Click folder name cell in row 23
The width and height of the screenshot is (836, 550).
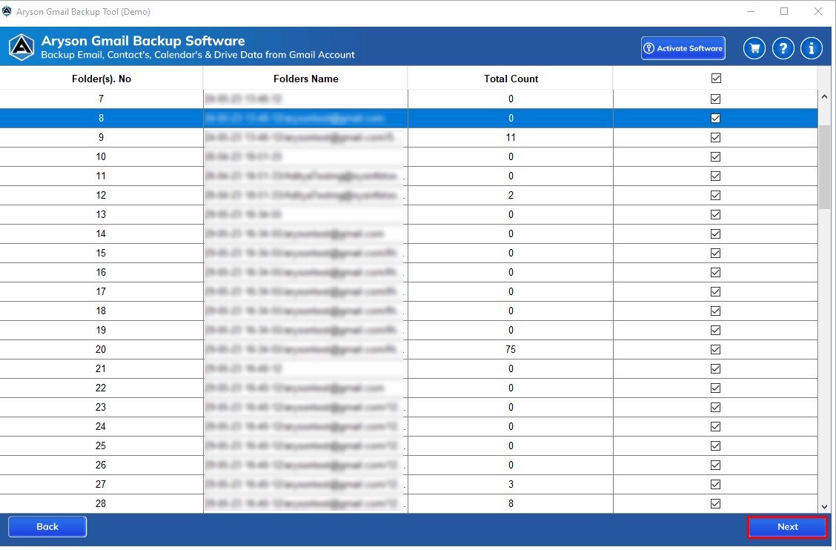(305, 407)
